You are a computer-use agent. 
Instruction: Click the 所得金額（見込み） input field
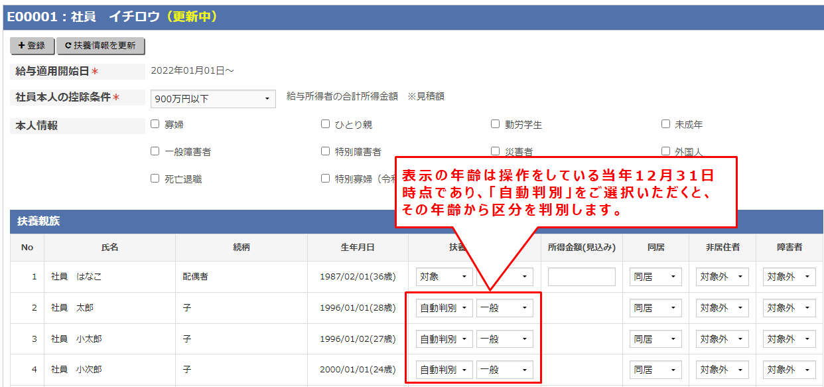tap(581, 277)
